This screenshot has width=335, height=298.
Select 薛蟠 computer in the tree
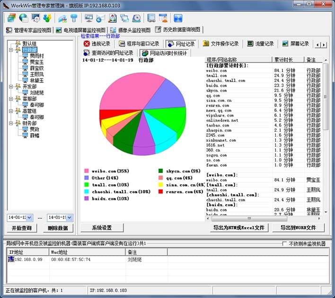(x=35, y=135)
